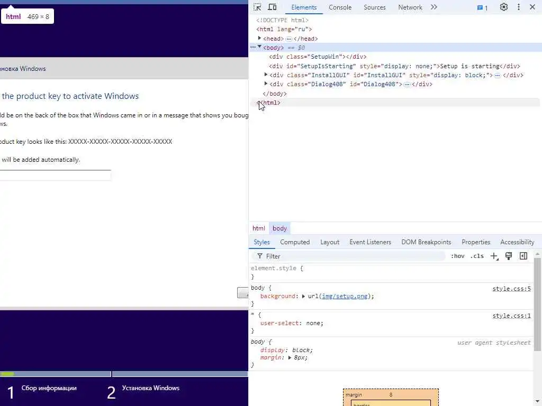Image resolution: width=542 pixels, height=406 pixels.
Task: Click the Dialog408 ellipsis button
Action: [407, 84]
